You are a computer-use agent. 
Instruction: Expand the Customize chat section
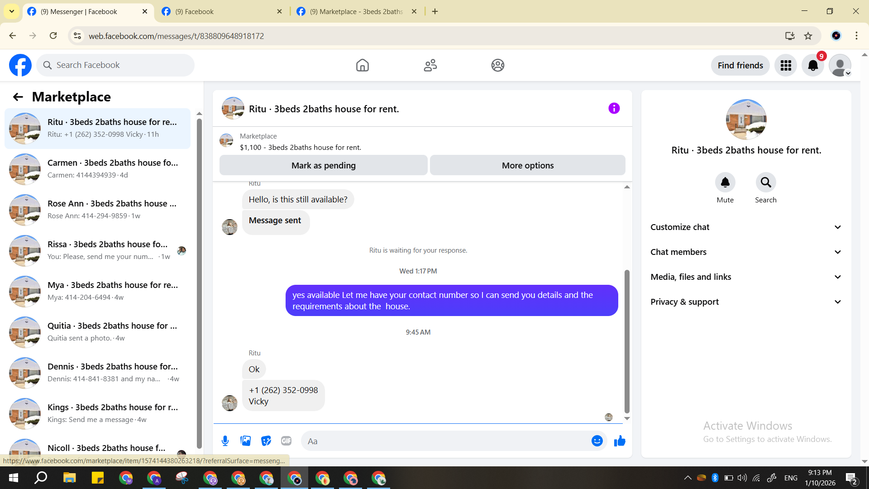(746, 227)
